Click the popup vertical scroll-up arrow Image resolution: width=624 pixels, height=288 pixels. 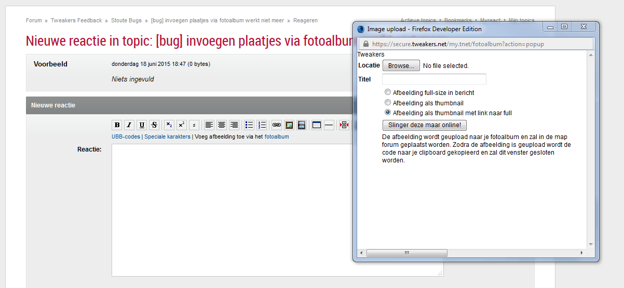pos(591,54)
